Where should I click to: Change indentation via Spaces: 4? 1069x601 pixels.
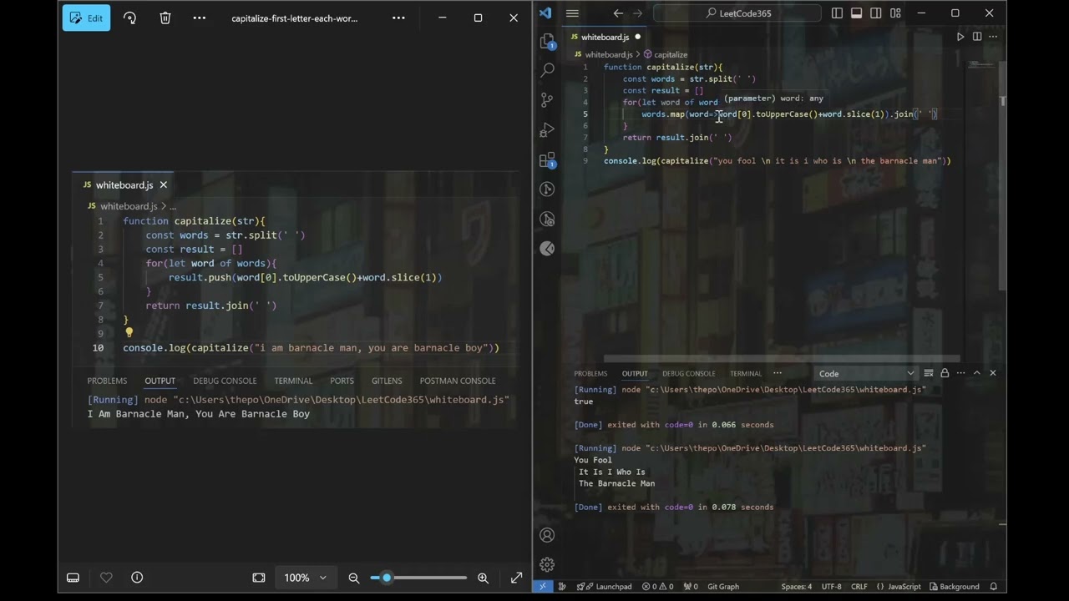(x=796, y=586)
